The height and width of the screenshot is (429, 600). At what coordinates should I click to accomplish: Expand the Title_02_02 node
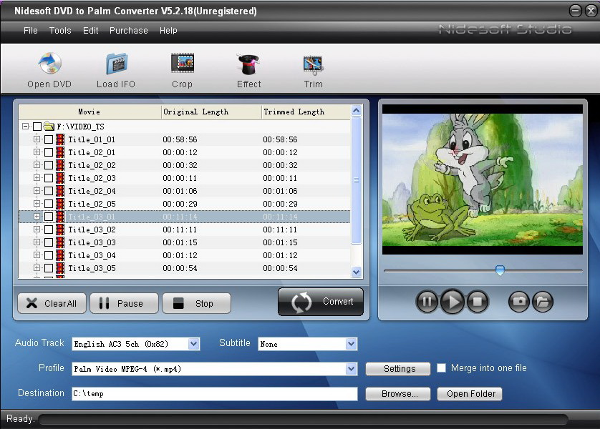[x=37, y=164]
